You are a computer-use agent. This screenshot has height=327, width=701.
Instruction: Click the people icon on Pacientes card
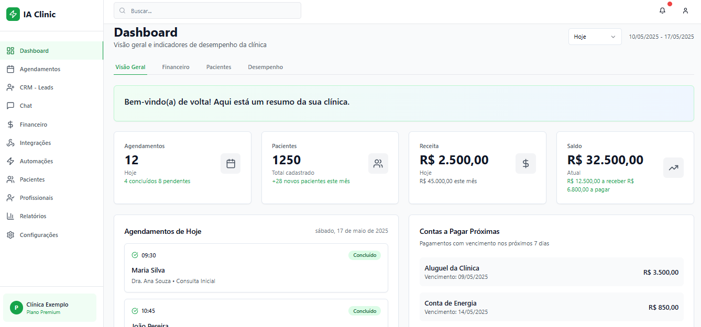coord(378,164)
